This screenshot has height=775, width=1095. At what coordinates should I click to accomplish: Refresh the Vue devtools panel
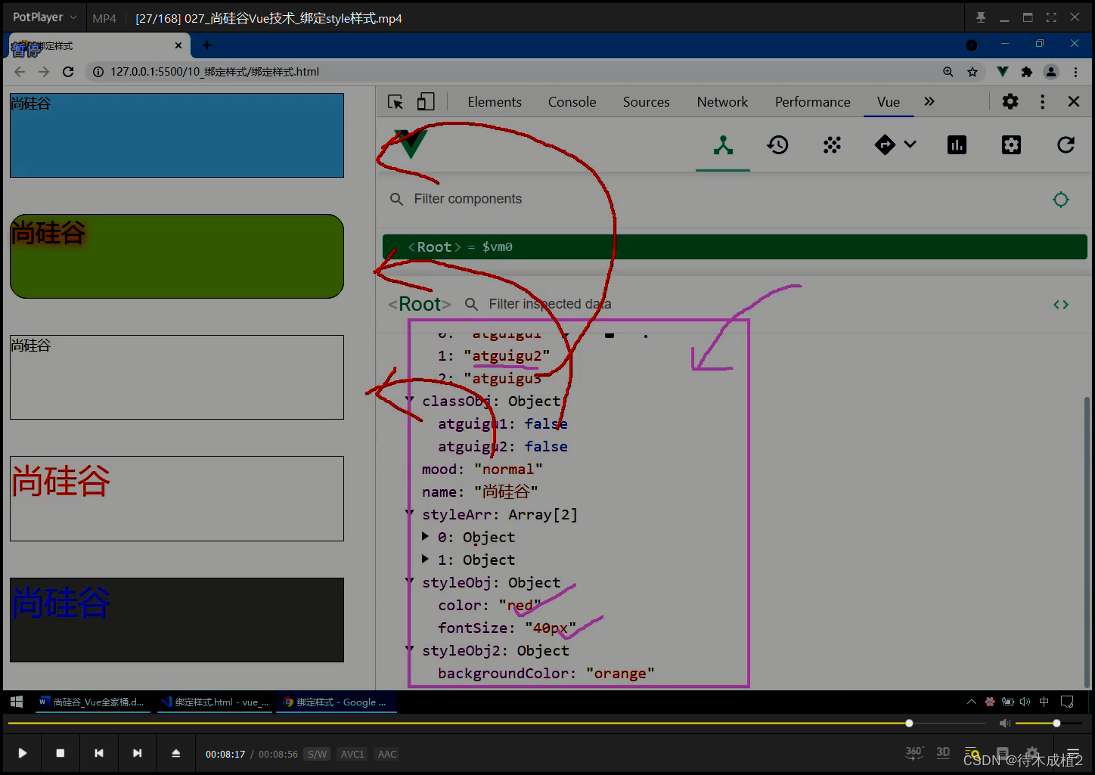(1066, 145)
